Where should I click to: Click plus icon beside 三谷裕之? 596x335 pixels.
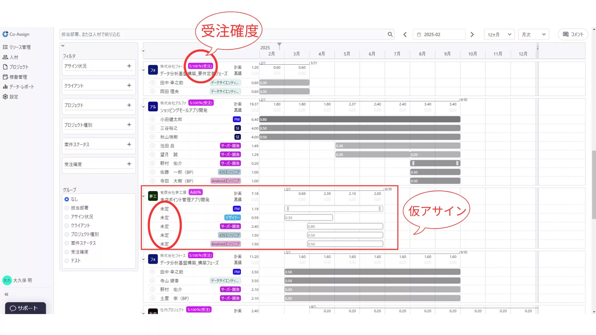coord(152,128)
